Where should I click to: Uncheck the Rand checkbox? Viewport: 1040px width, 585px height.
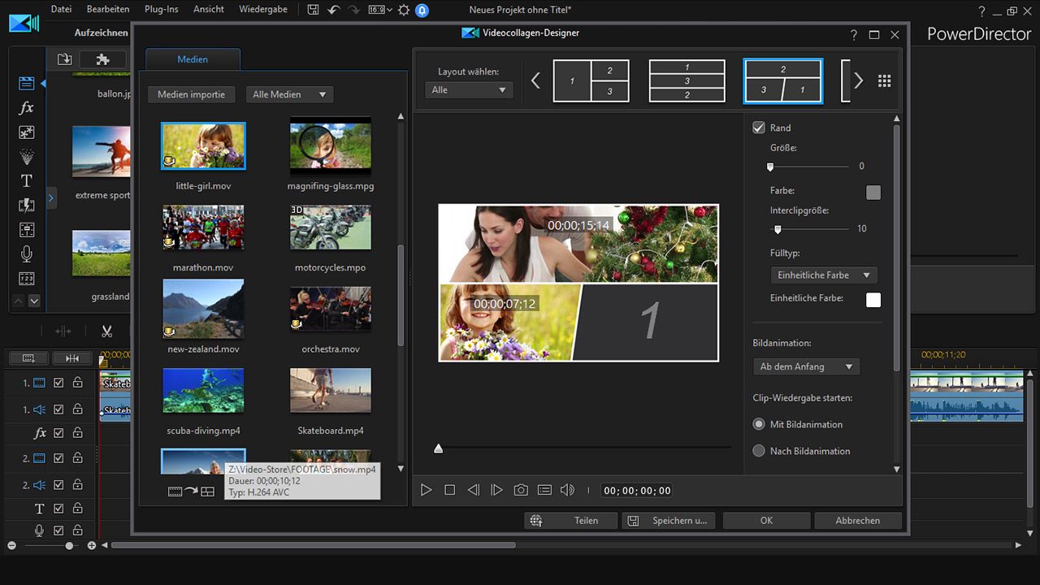(x=759, y=128)
